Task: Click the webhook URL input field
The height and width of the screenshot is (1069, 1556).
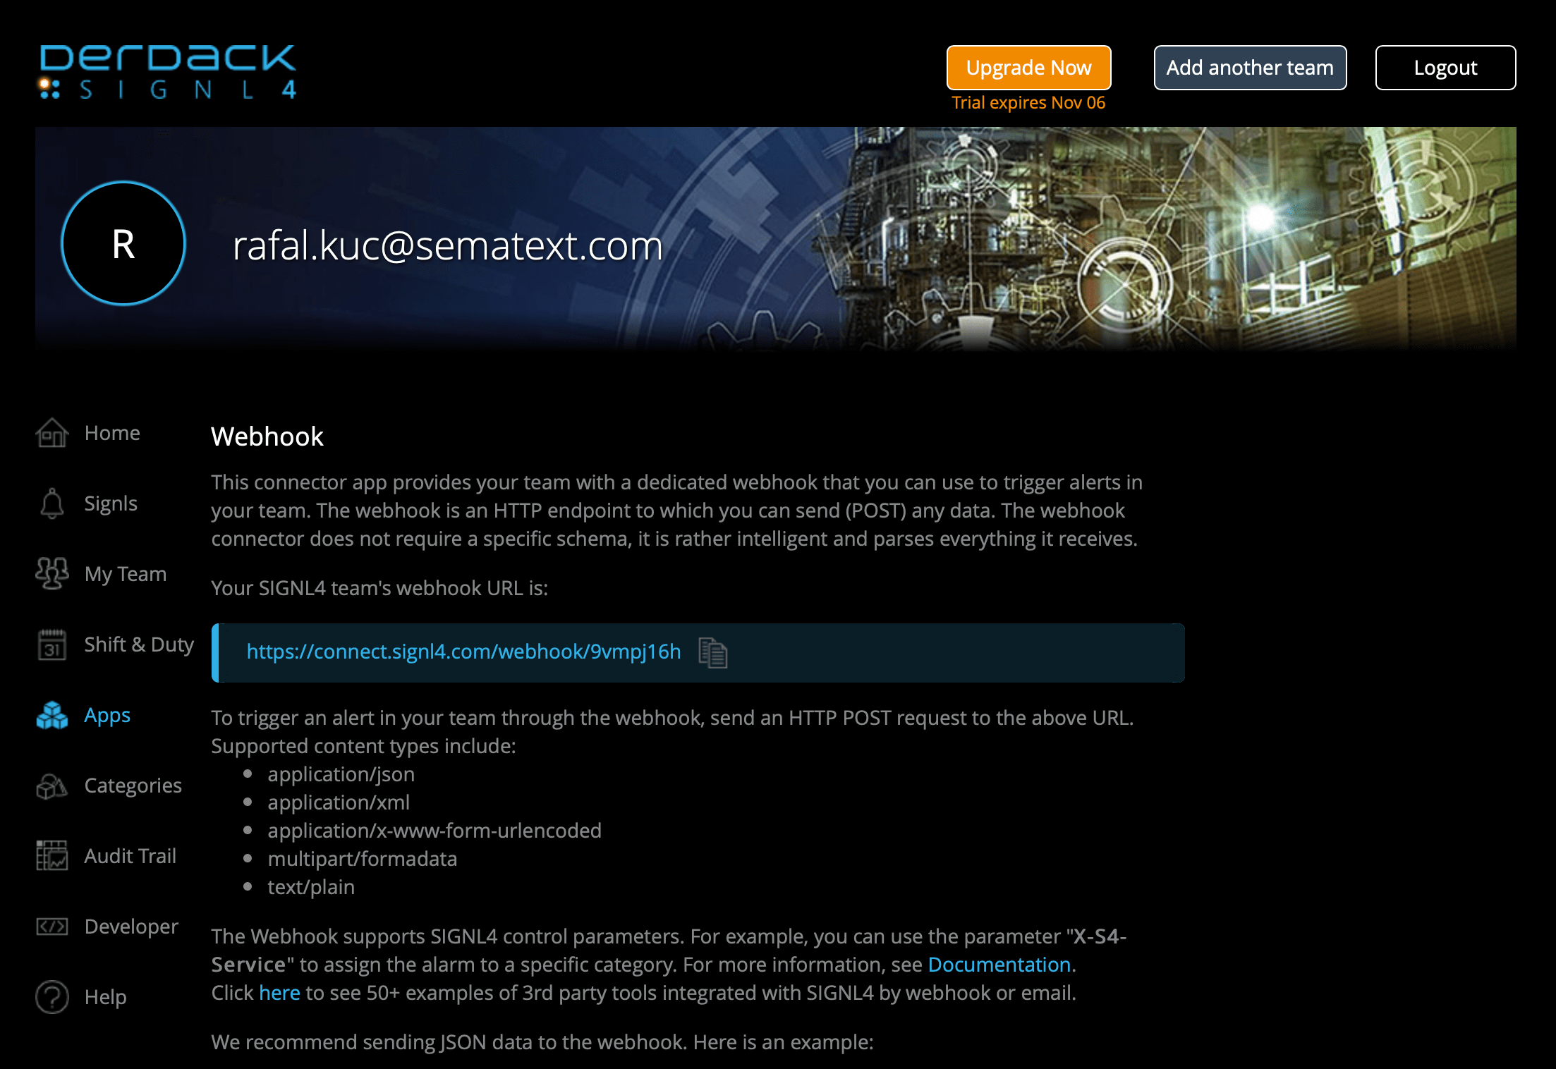Action: coord(698,650)
